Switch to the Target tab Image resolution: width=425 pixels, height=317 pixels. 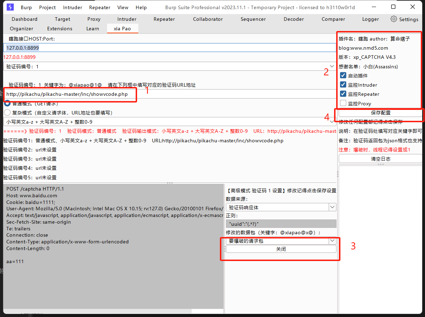click(63, 19)
